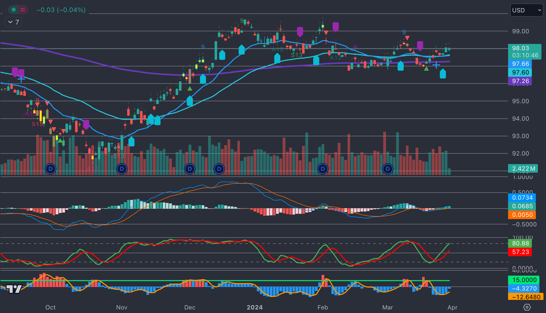Click the dividend D marker above Oct
Screen dimensions: 546x313
click(51, 169)
